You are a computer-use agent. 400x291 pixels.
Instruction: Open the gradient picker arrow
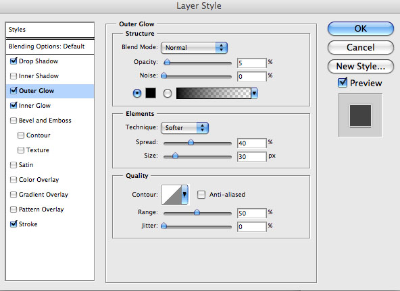click(254, 94)
